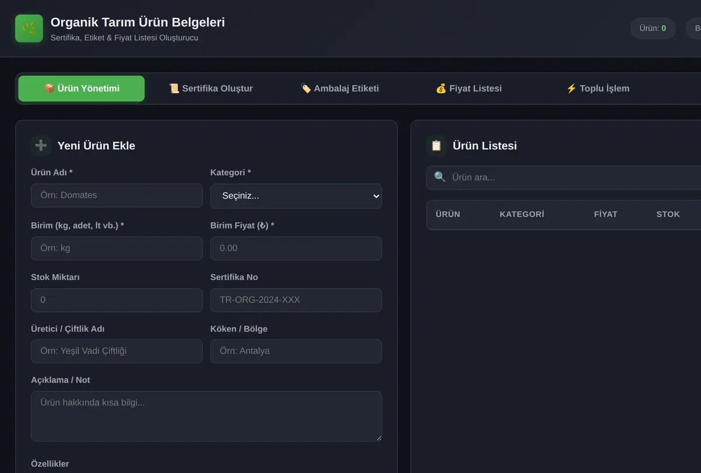Image resolution: width=701 pixels, height=473 pixels.
Task: Click the Birim Fiyat price field
Action: point(296,248)
